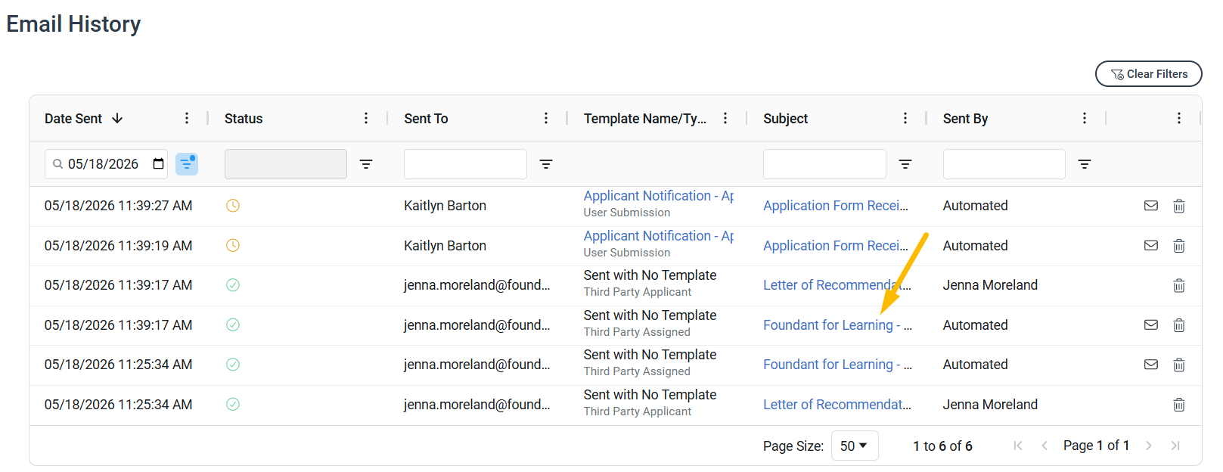Click sent status check in Letter of Recommendation 11:39:17 row

233,285
